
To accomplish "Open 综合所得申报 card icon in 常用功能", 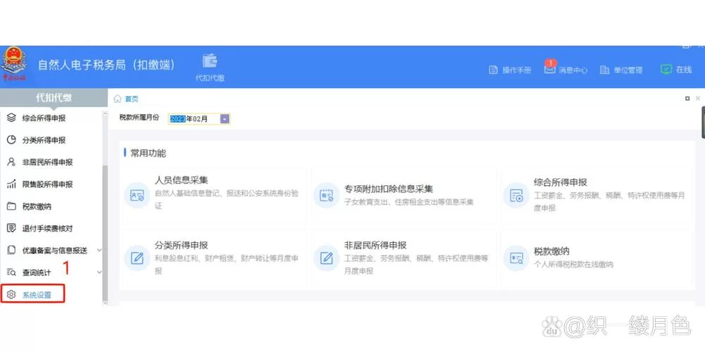I will tap(516, 195).
